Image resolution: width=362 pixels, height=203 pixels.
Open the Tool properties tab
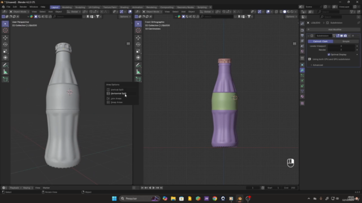[x=302, y=24]
